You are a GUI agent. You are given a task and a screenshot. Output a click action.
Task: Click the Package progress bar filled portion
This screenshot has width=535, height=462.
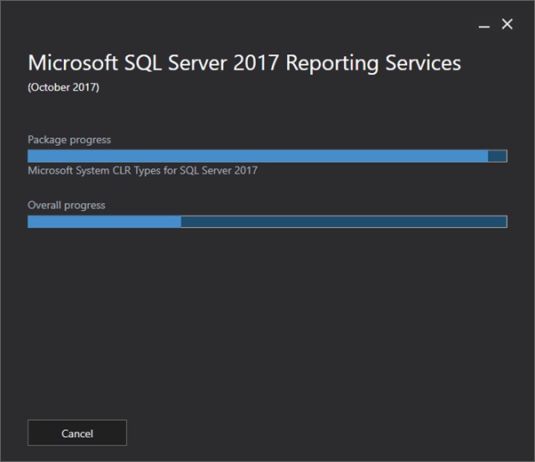click(258, 156)
